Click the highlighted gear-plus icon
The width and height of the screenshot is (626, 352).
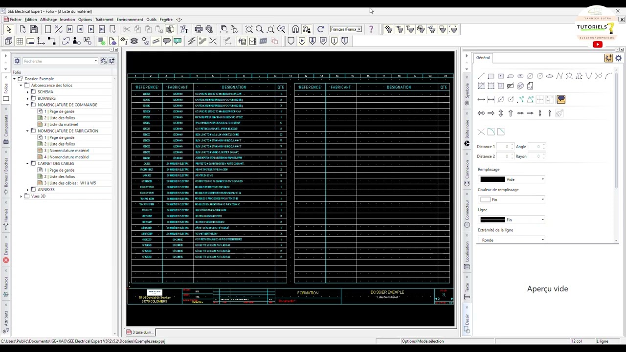pyautogui.click(x=609, y=58)
